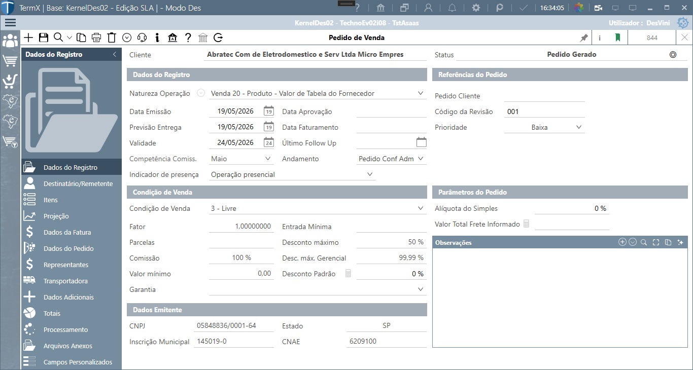Screen dimensions: 693x370
Task: Click magnifier icon in Observações header
Action: [x=644, y=242]
